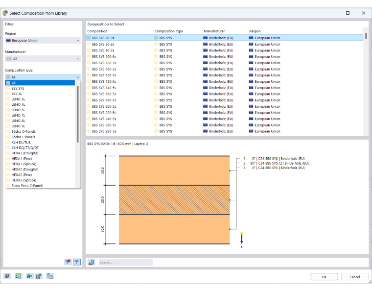Viewport: 372px width, 291px height.
Task: Click the library icon beside the search field
Action: (92, 262)
